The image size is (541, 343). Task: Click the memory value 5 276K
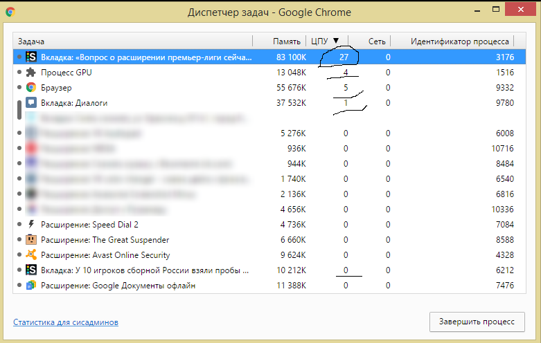(x=293, y=133)
